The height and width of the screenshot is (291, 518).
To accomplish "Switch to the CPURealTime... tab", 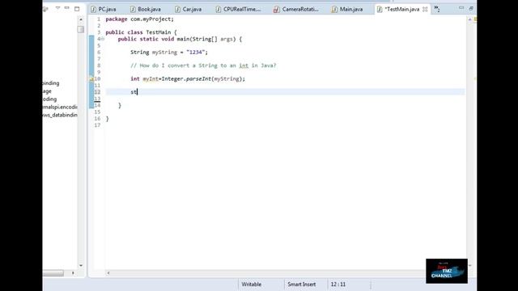I will [x=238, y=9].
